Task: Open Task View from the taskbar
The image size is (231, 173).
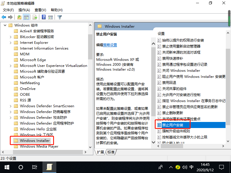Action: [x=34, y=167]
